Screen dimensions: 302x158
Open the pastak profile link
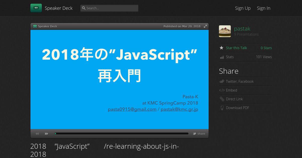(x=242, y=29)
